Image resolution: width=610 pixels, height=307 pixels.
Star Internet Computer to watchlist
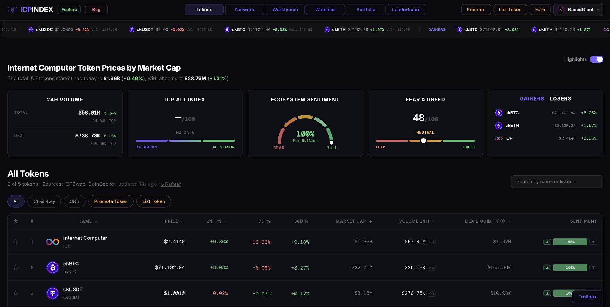tap(16, 242)
